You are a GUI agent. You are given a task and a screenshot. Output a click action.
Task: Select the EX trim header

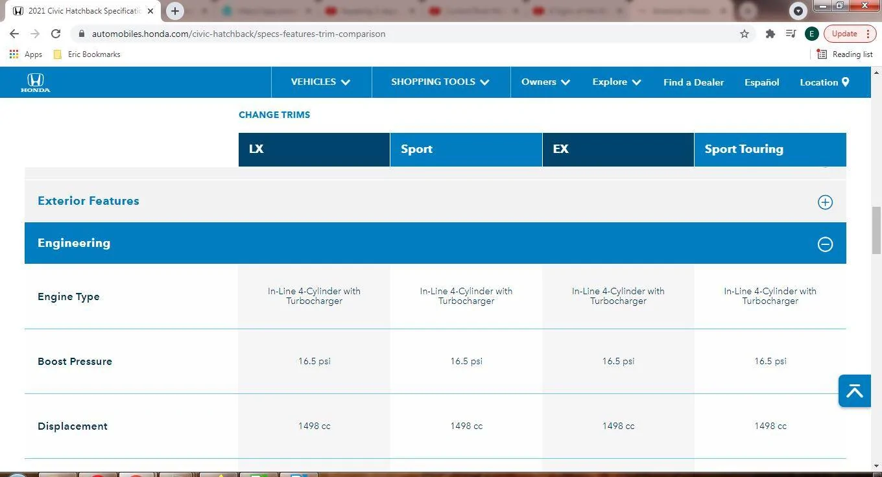pos(618,150)
